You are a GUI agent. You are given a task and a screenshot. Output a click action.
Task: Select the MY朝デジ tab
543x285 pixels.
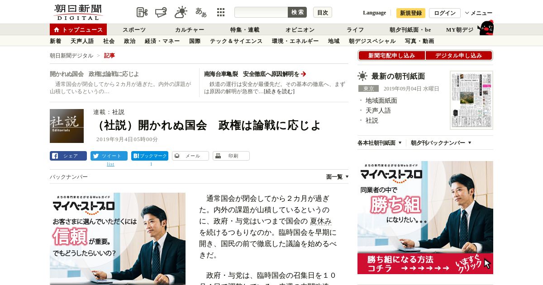coord(460,30)
